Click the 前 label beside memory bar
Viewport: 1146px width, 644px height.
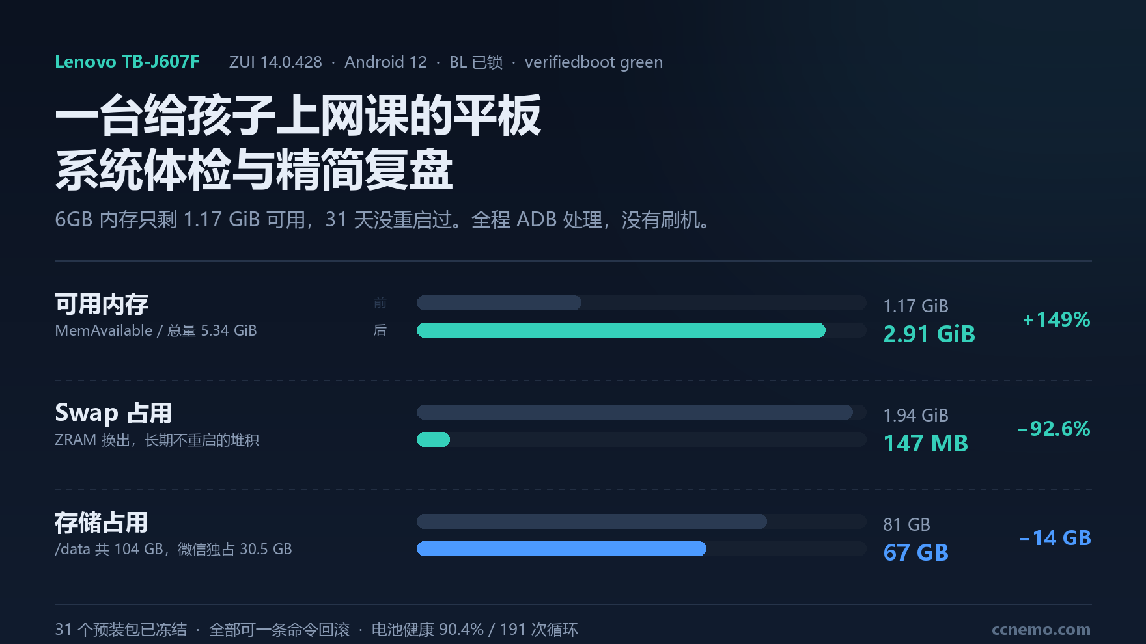point(380,303)
